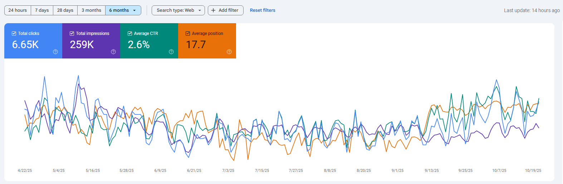Click the Add filter button
Screen dimensions: 563x184
point(226,10)
